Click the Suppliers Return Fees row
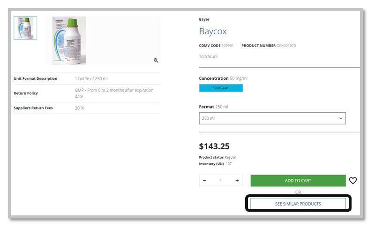375x230 pixels. pos(87,108)
